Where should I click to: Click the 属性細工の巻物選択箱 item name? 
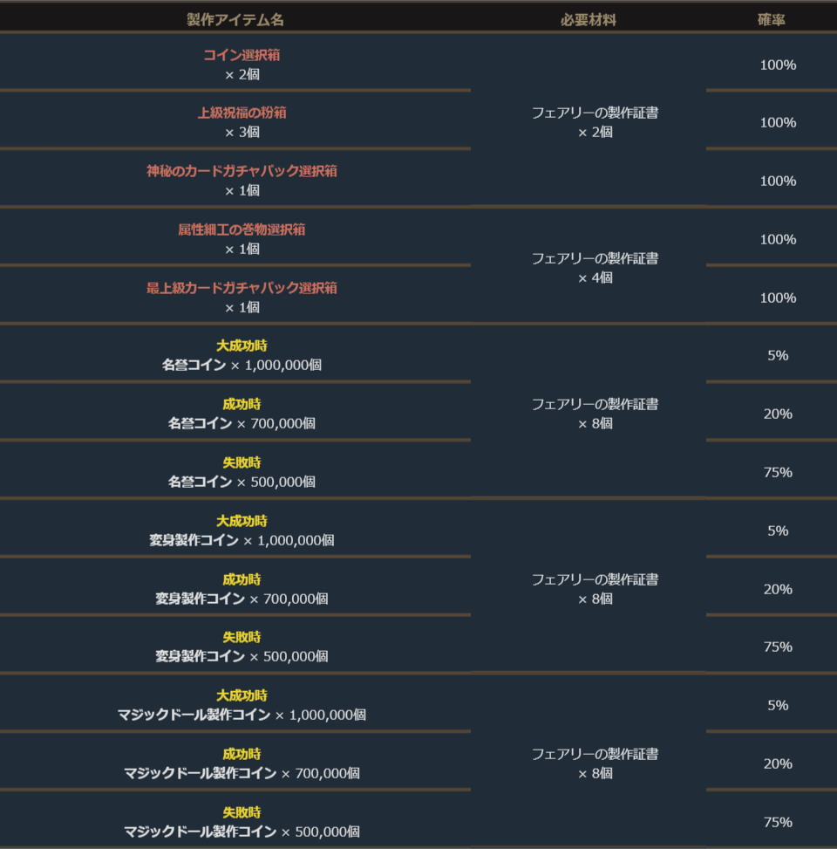242,229
